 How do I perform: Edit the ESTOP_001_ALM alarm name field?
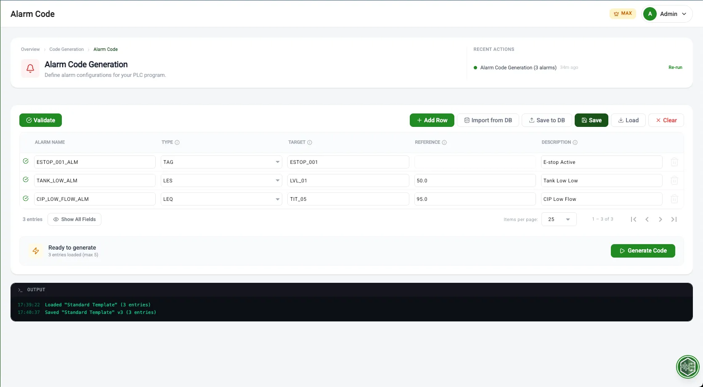pos(95,162)
